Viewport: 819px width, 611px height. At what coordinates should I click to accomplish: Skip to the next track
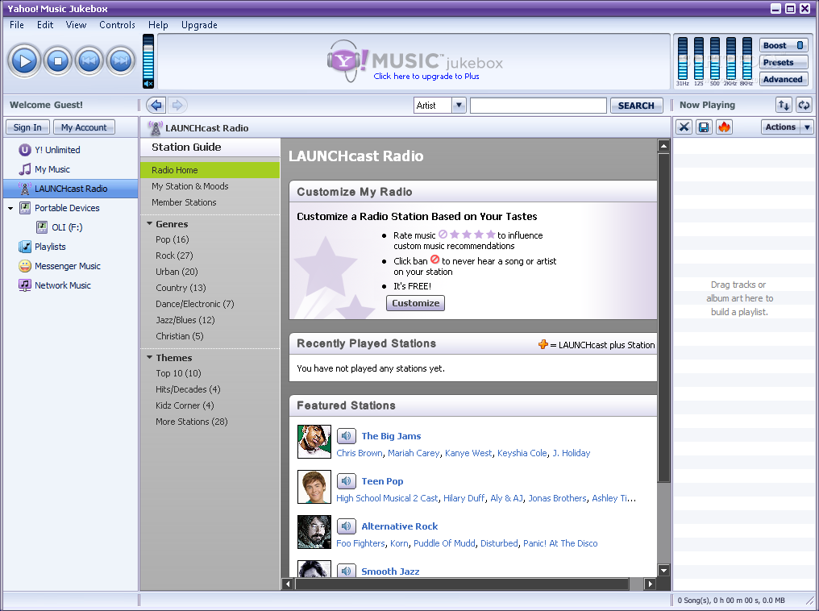click(121, 61)
